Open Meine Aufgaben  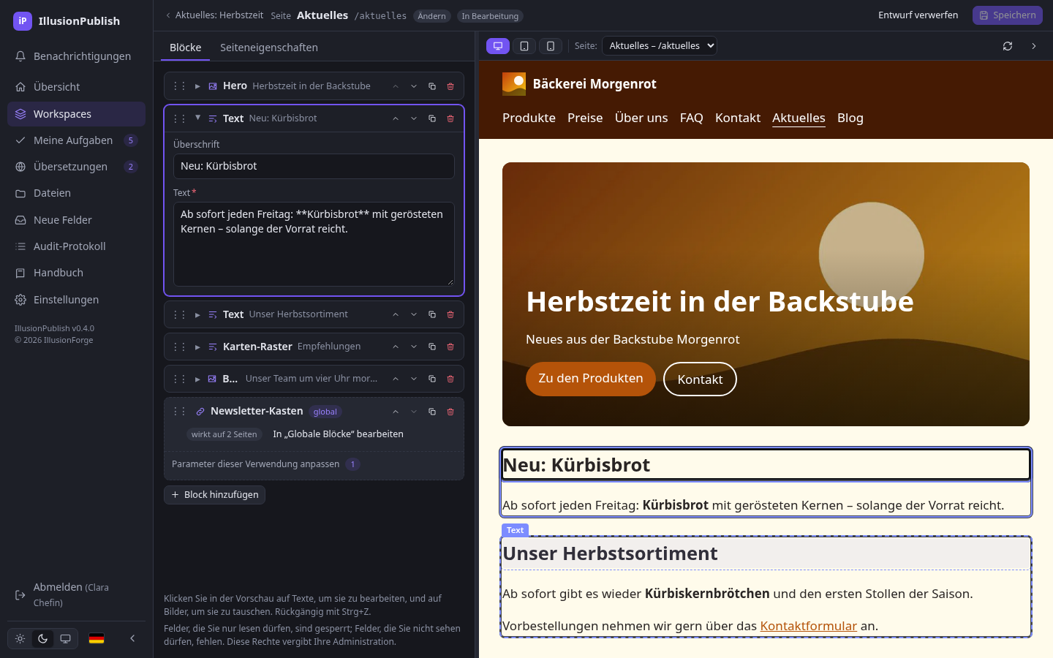pyautogui.click(x=76, y=140)
